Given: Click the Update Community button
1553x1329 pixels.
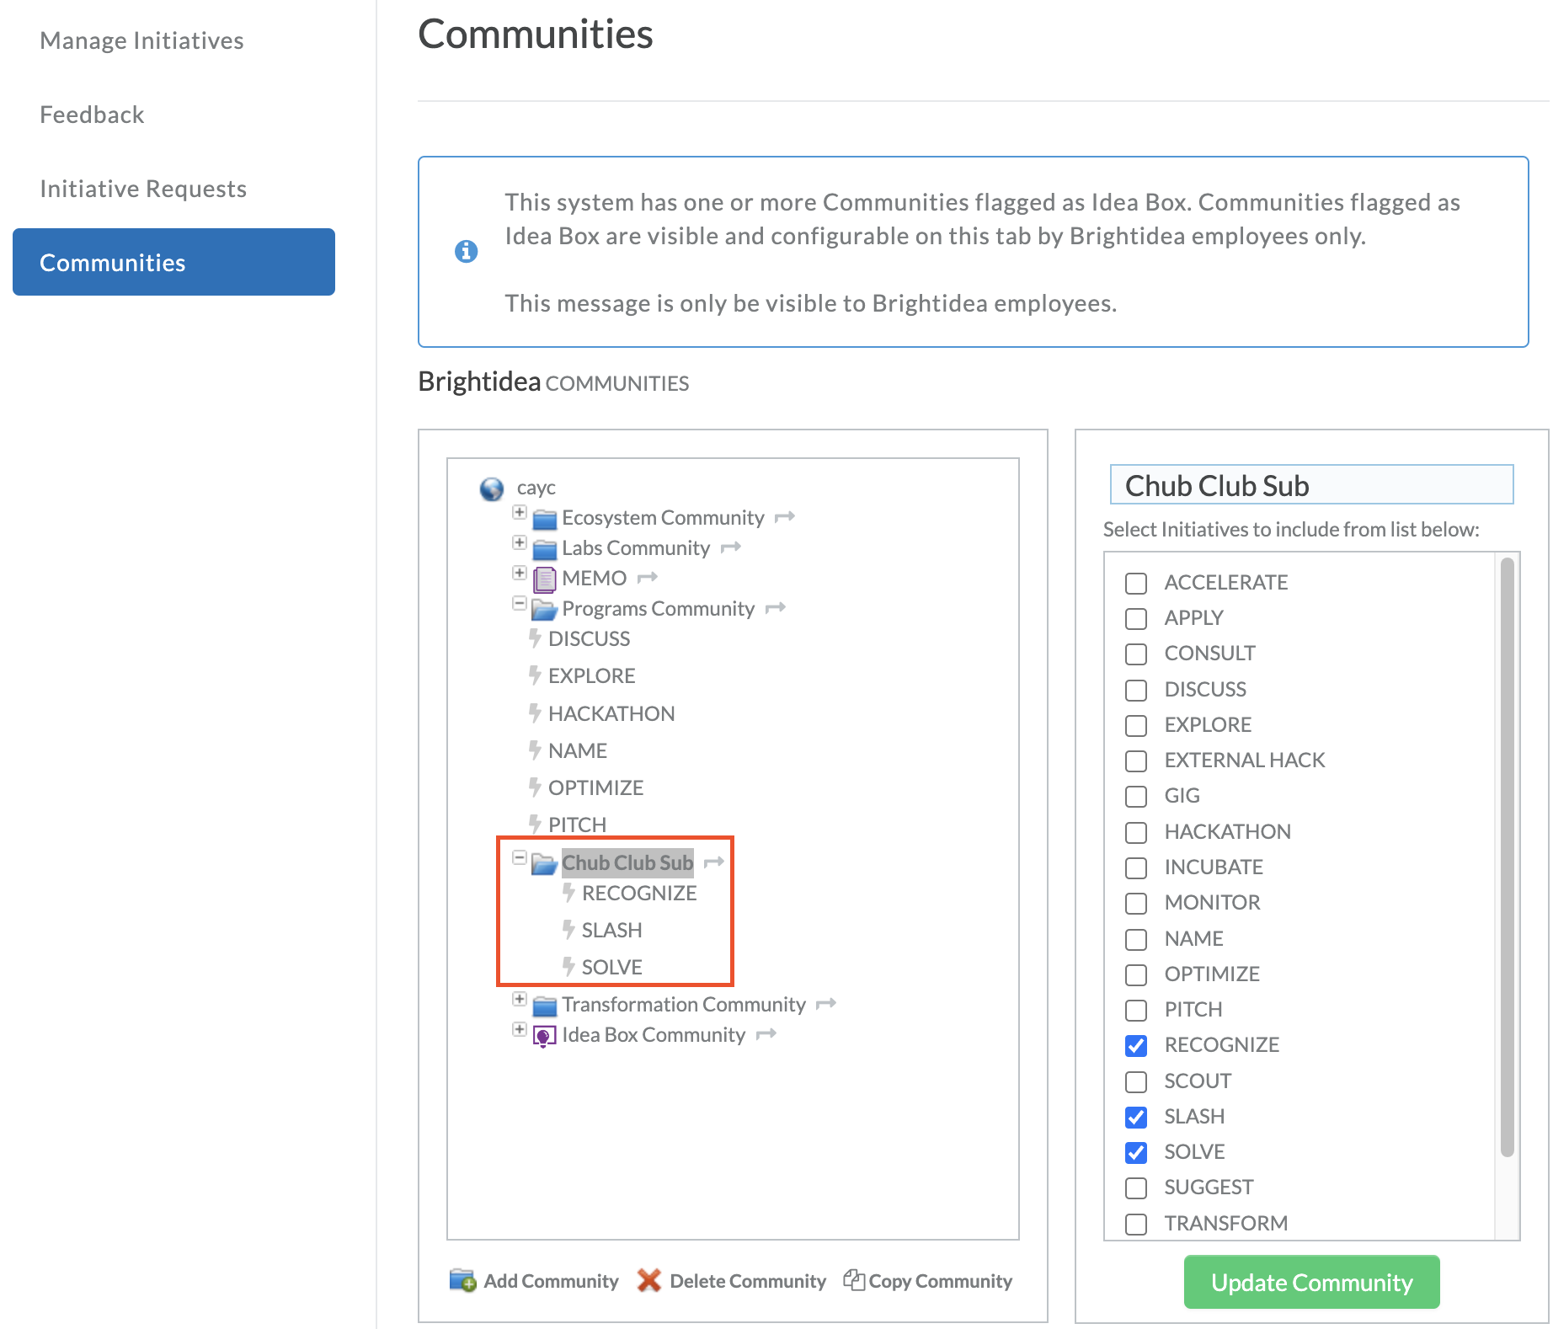Looking at the screenshot, I should point(1311,1282).
